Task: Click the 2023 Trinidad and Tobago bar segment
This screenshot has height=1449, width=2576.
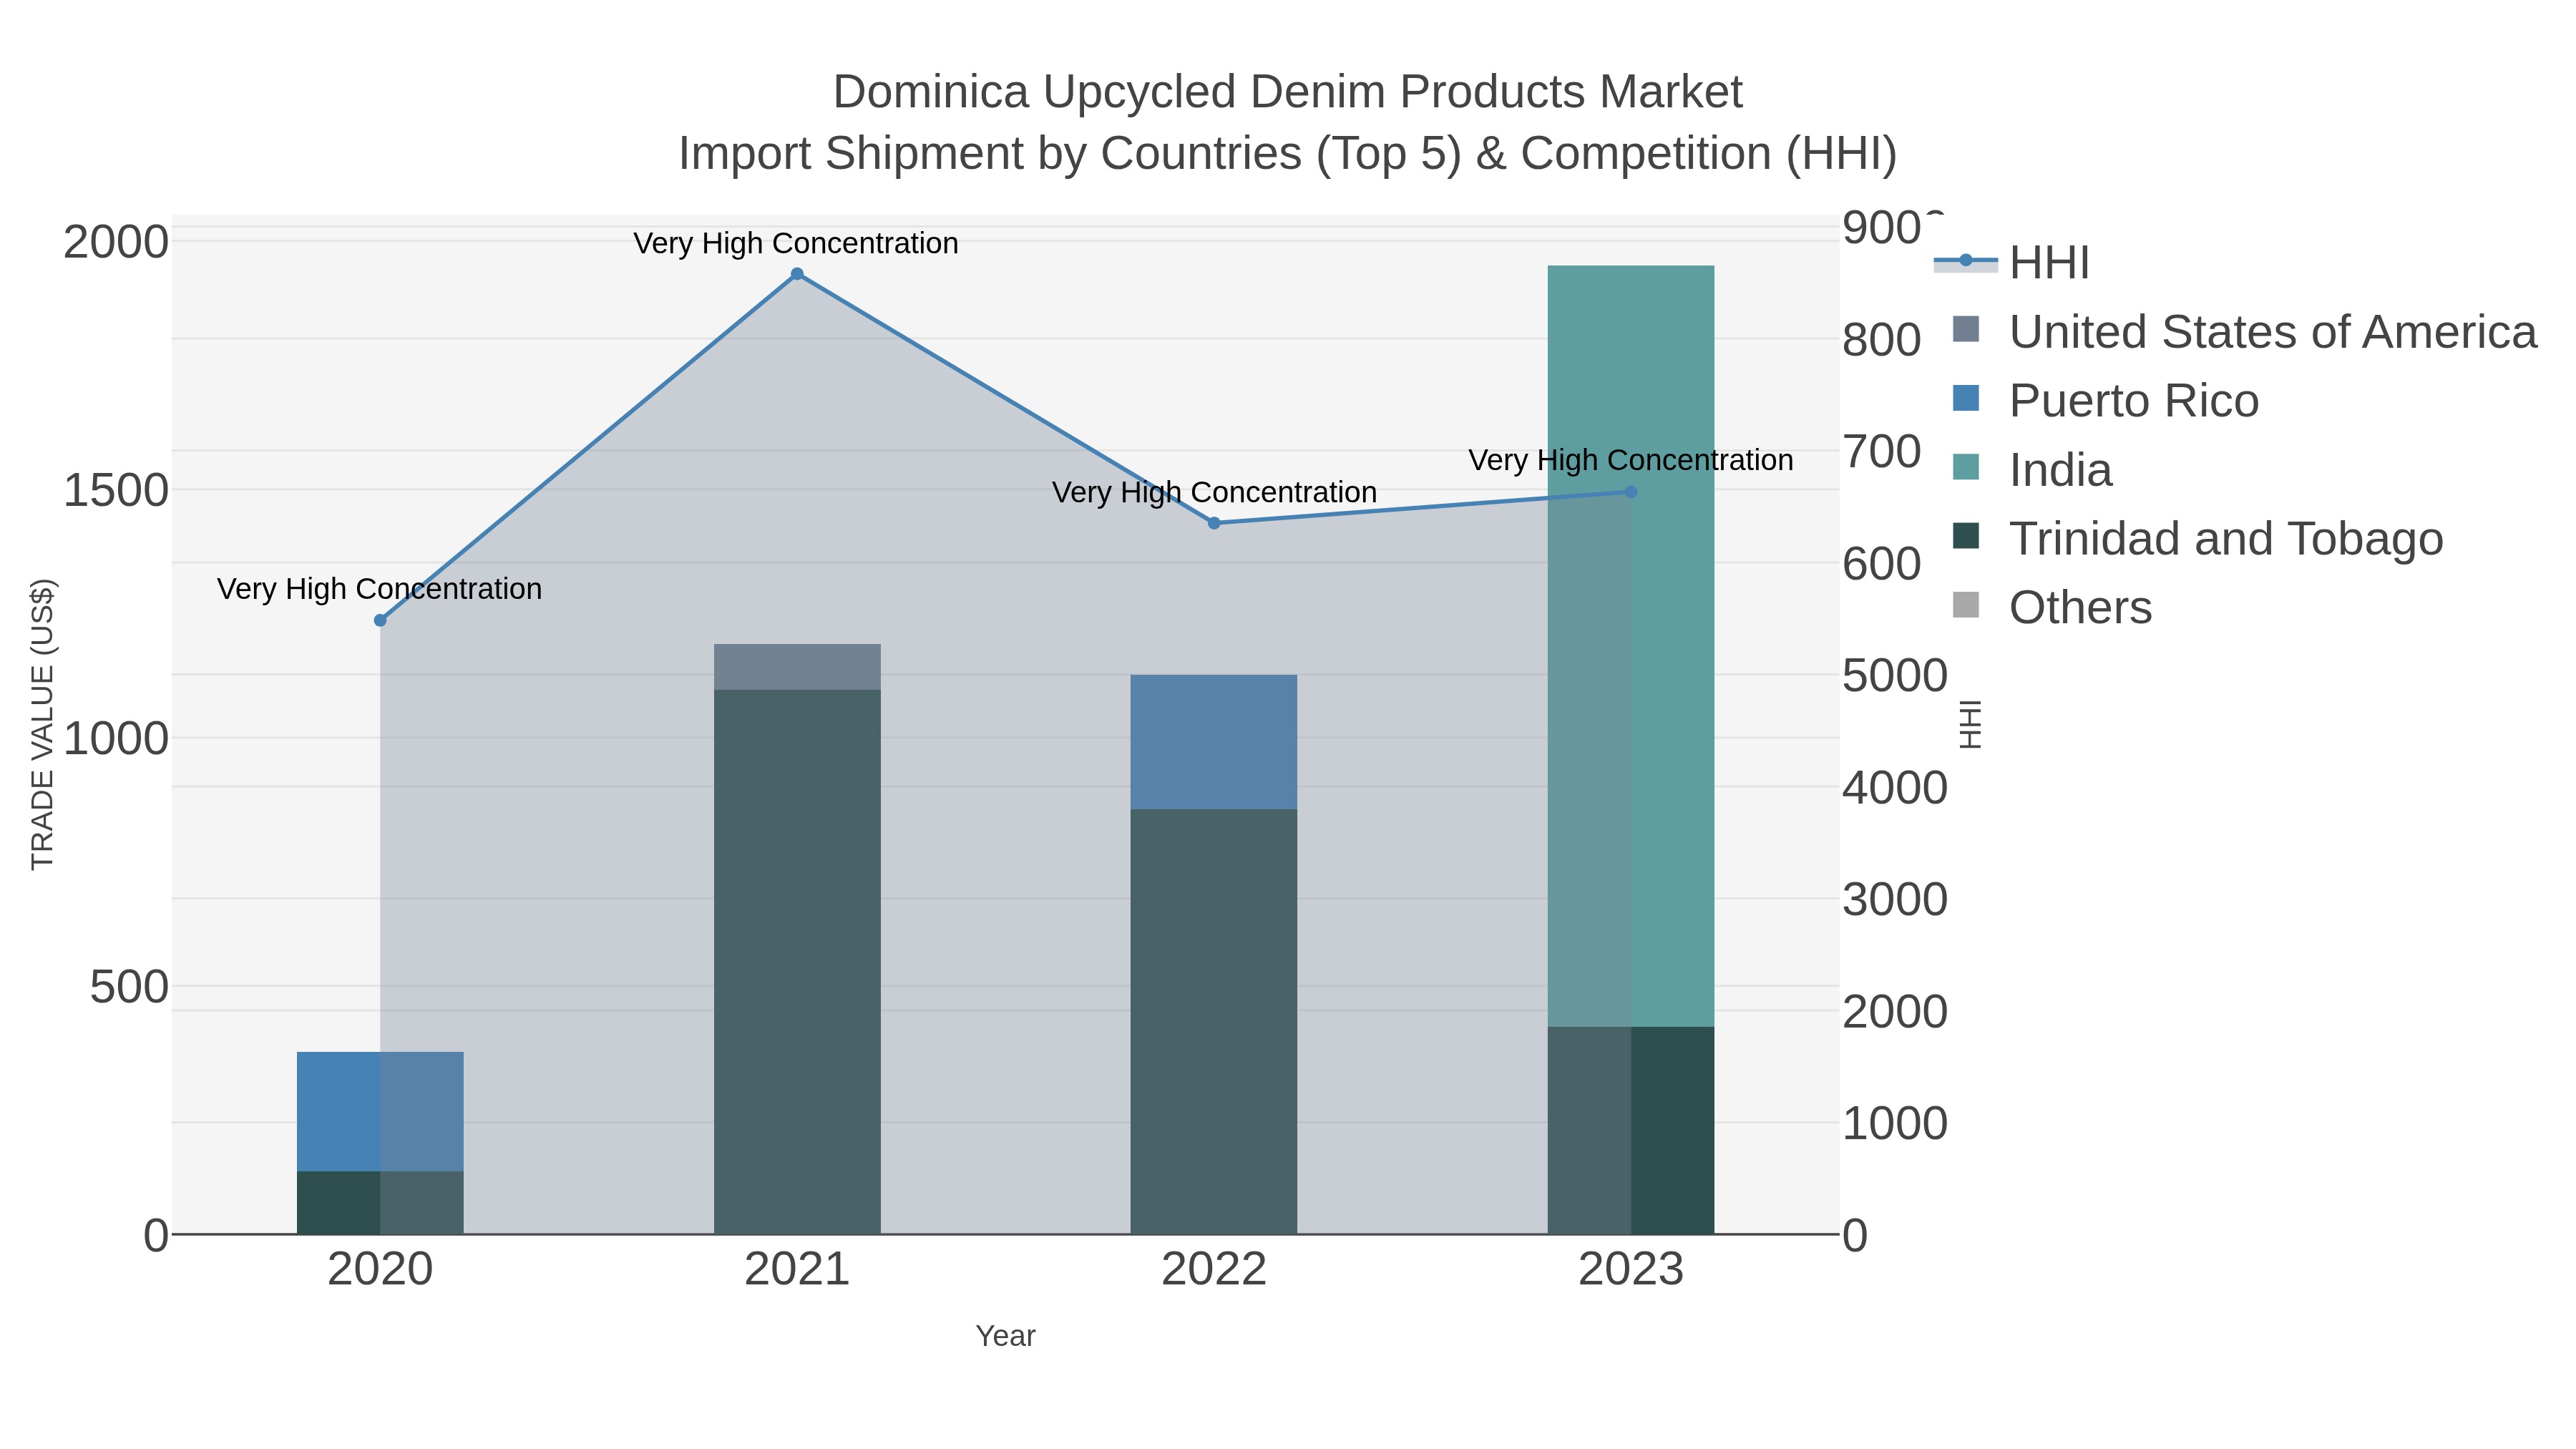Action: click(1631, 1130)
